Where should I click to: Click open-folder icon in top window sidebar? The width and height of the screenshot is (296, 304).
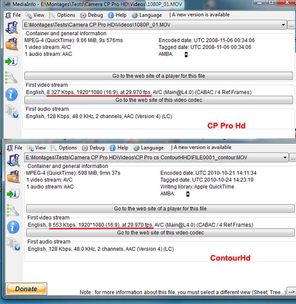(12, 44)
